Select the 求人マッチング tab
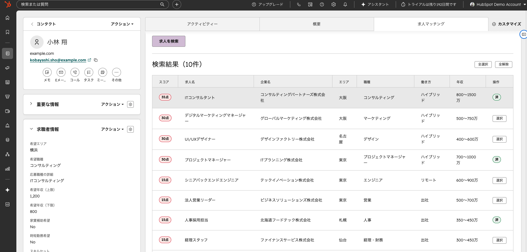527x252 pixels. pos(431,24)
